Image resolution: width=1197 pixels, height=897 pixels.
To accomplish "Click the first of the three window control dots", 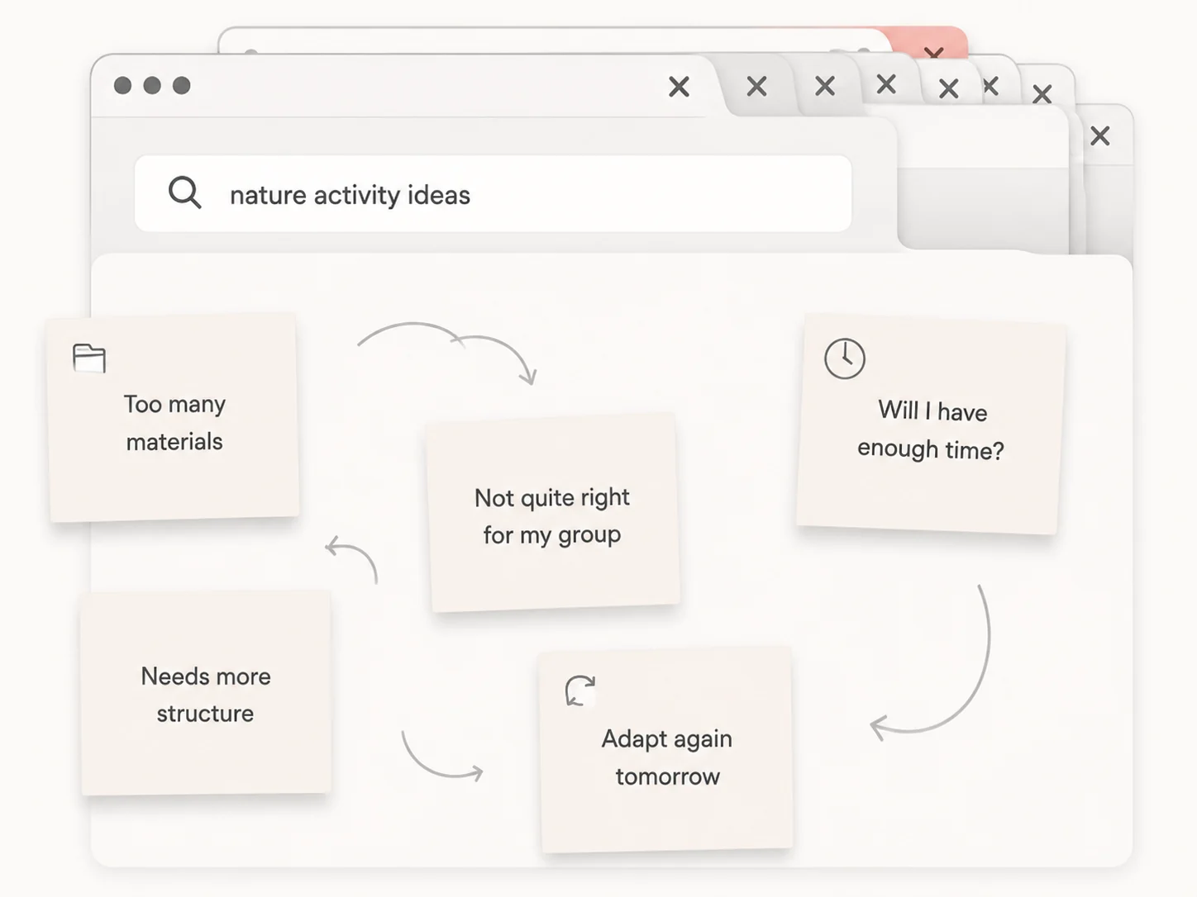I will (x=122, y=85).
